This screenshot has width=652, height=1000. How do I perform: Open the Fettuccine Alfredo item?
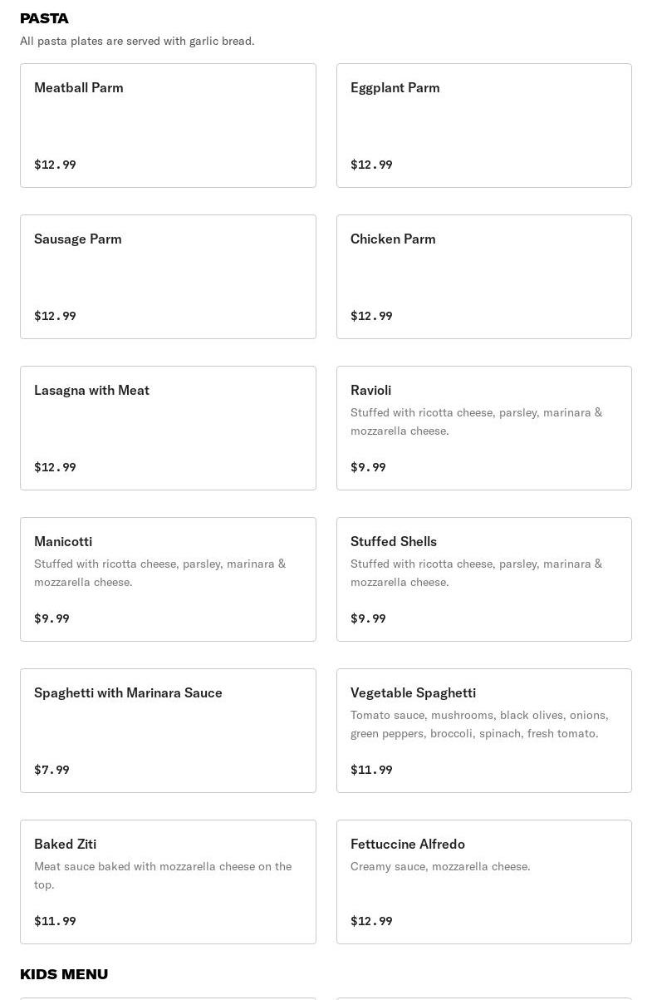pyautogui.click(x=484, y=882)
